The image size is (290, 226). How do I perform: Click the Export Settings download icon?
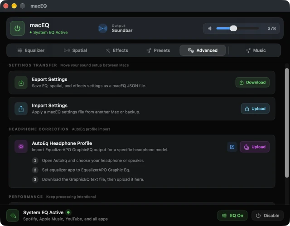21,83
